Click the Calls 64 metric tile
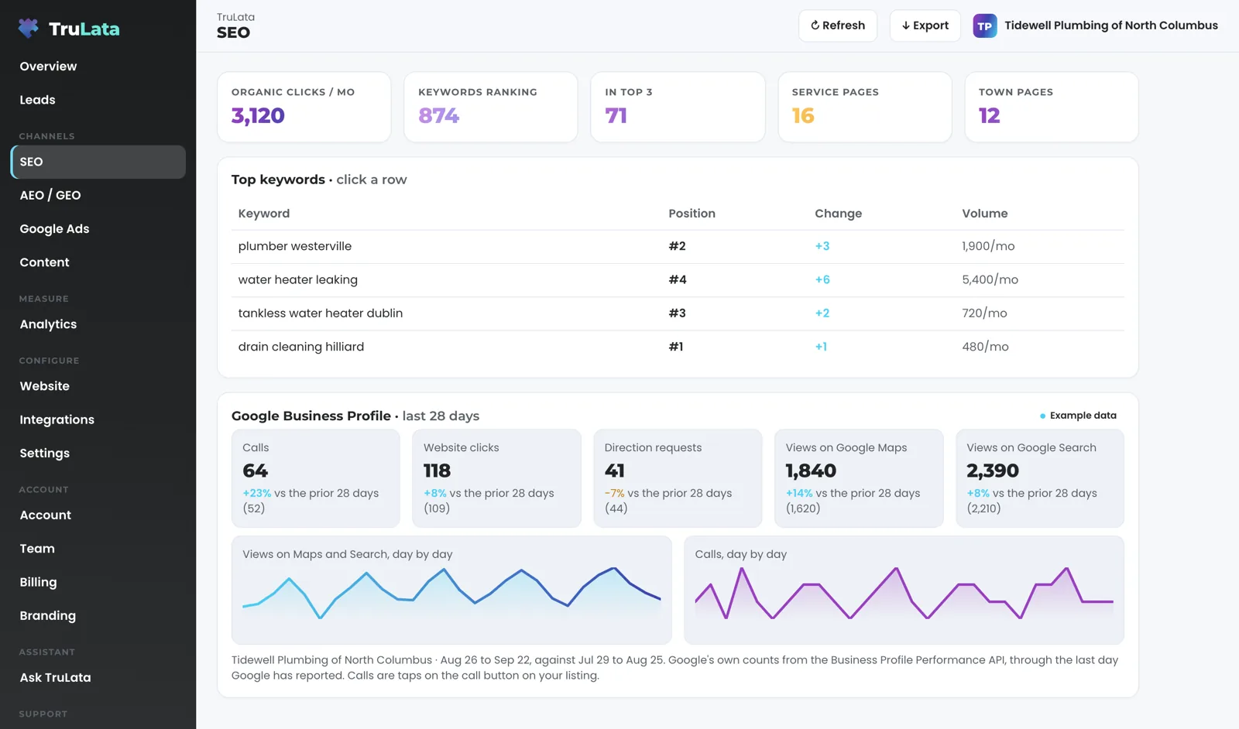 316,478
